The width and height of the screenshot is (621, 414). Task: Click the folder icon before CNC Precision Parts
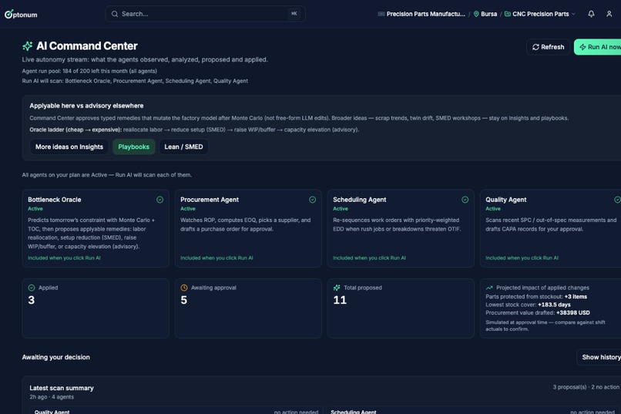point(507,14)
